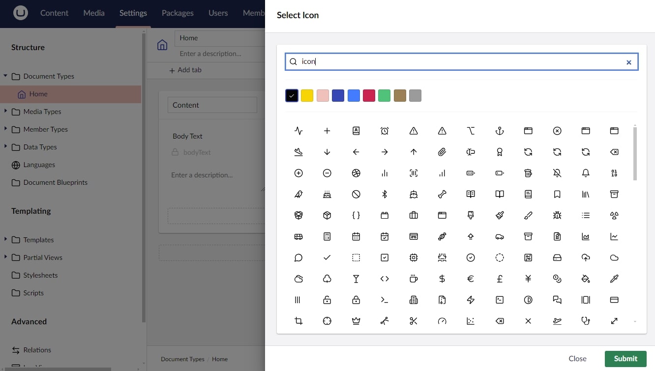Select the Bluetooth icon
Image resolution: width=655 pixels, height=371 pixels.
pos(385,194)
